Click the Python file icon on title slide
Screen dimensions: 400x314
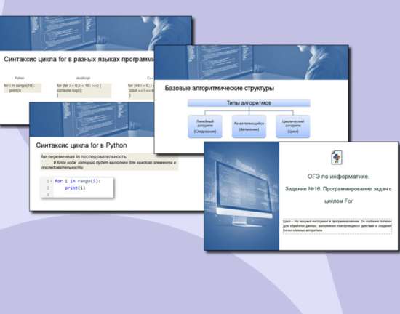point(337,157)
